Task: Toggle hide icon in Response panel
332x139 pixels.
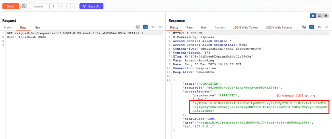Action: (x=304, y=27)
